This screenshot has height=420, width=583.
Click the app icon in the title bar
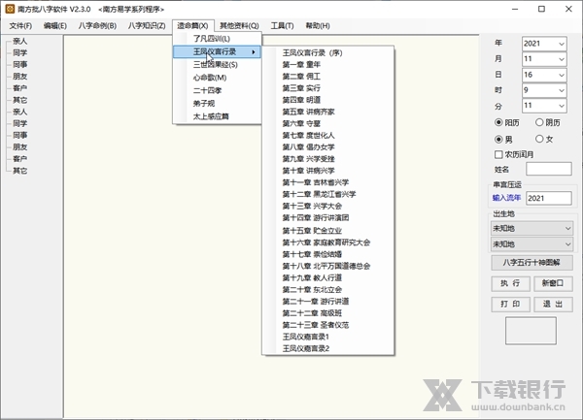tap(10, 9)
